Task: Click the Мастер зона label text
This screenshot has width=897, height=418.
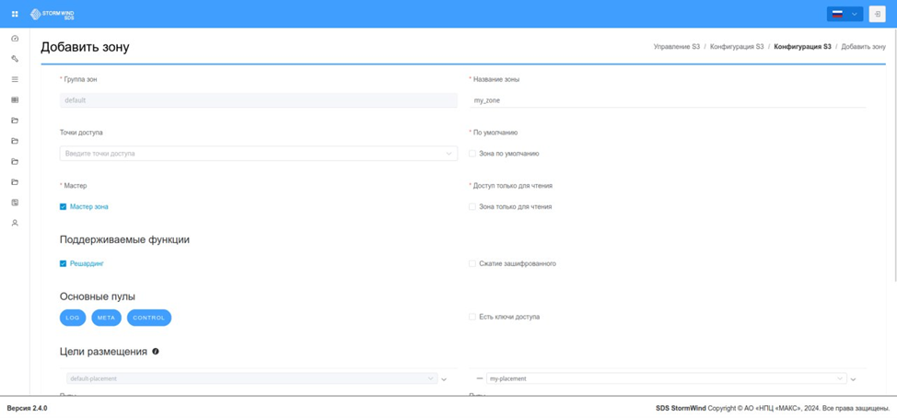Action: (x=88, y=207)
